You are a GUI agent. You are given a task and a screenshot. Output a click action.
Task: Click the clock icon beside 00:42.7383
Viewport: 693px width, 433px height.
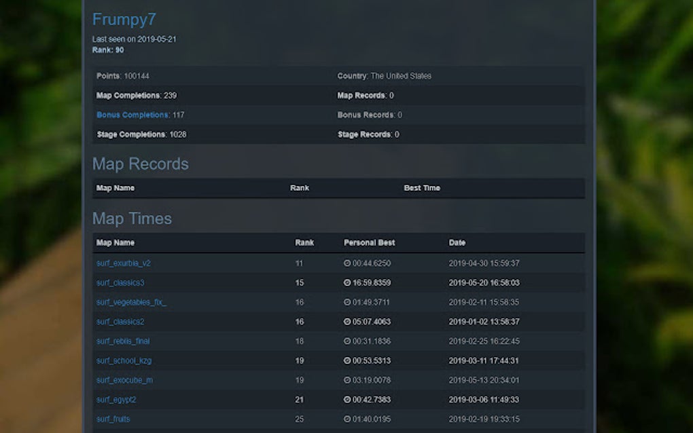coord(347,400)
